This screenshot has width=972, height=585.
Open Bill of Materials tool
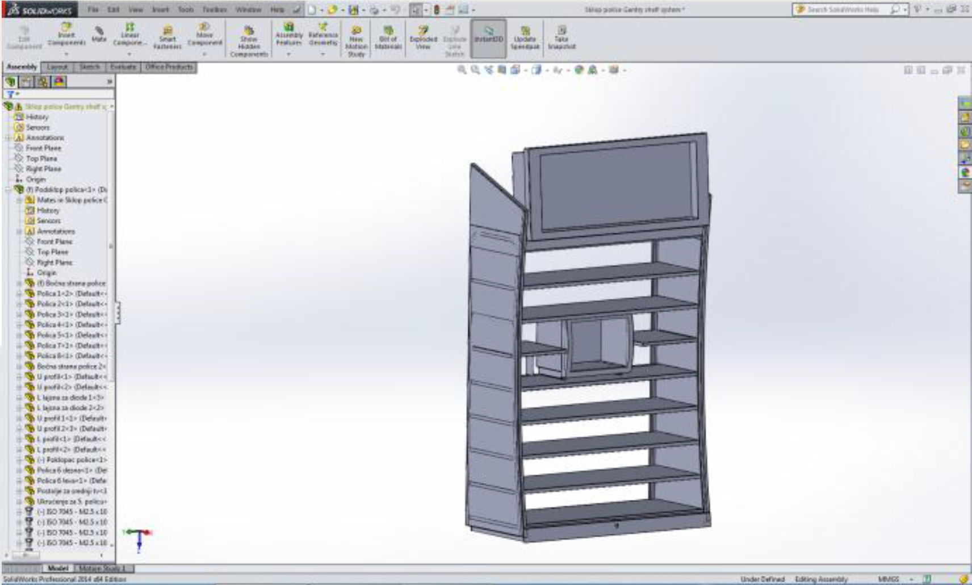pyautogui.click(x=388, y=37)
